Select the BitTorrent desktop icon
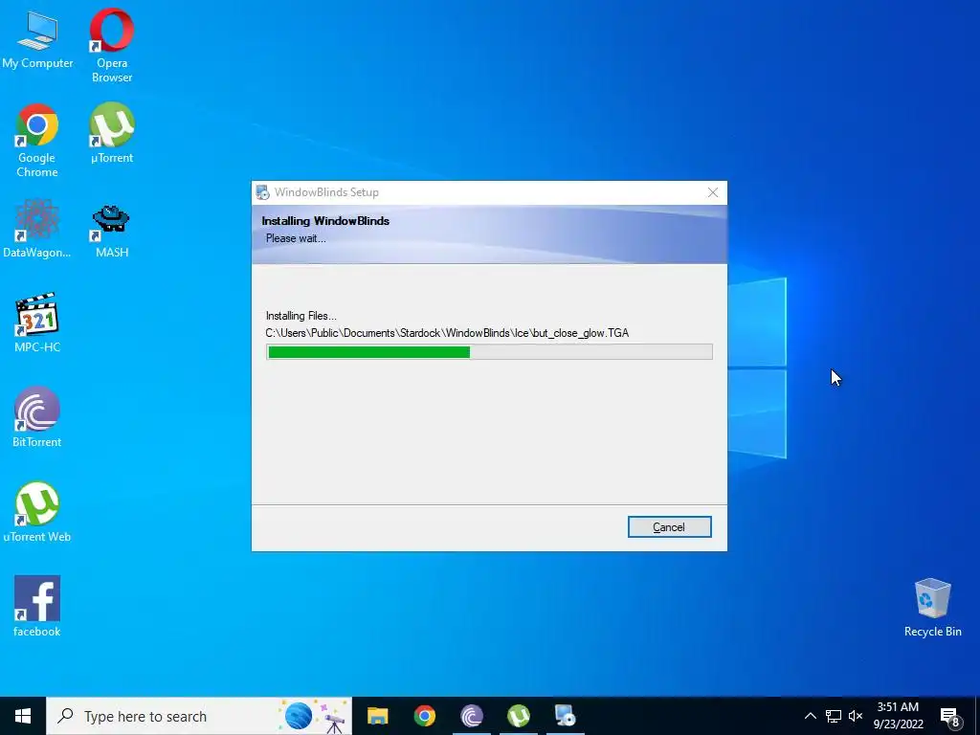This screenshot has width=980, height=735. [37, 417]
